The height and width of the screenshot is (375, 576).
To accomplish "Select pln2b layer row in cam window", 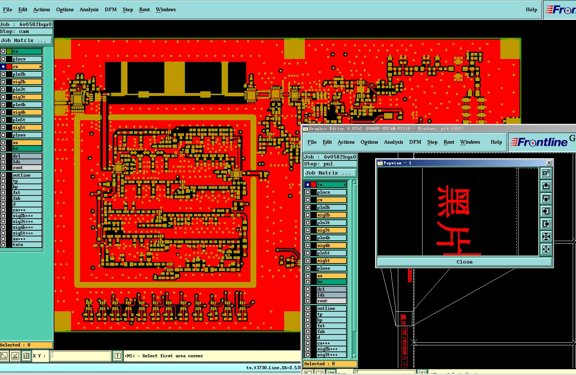I will click(x=27, y=74).
